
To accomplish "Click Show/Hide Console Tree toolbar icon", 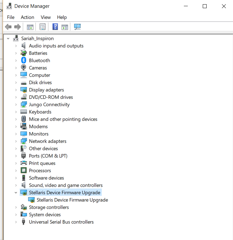I will pos(30,27).
